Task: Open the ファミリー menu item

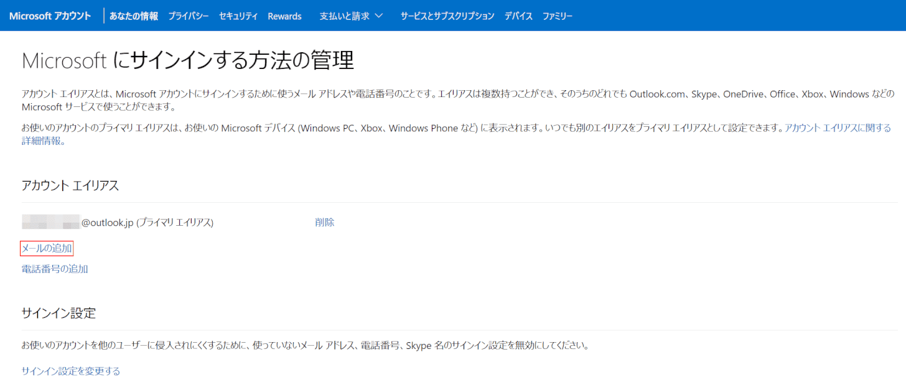Action: pos(558,16)
